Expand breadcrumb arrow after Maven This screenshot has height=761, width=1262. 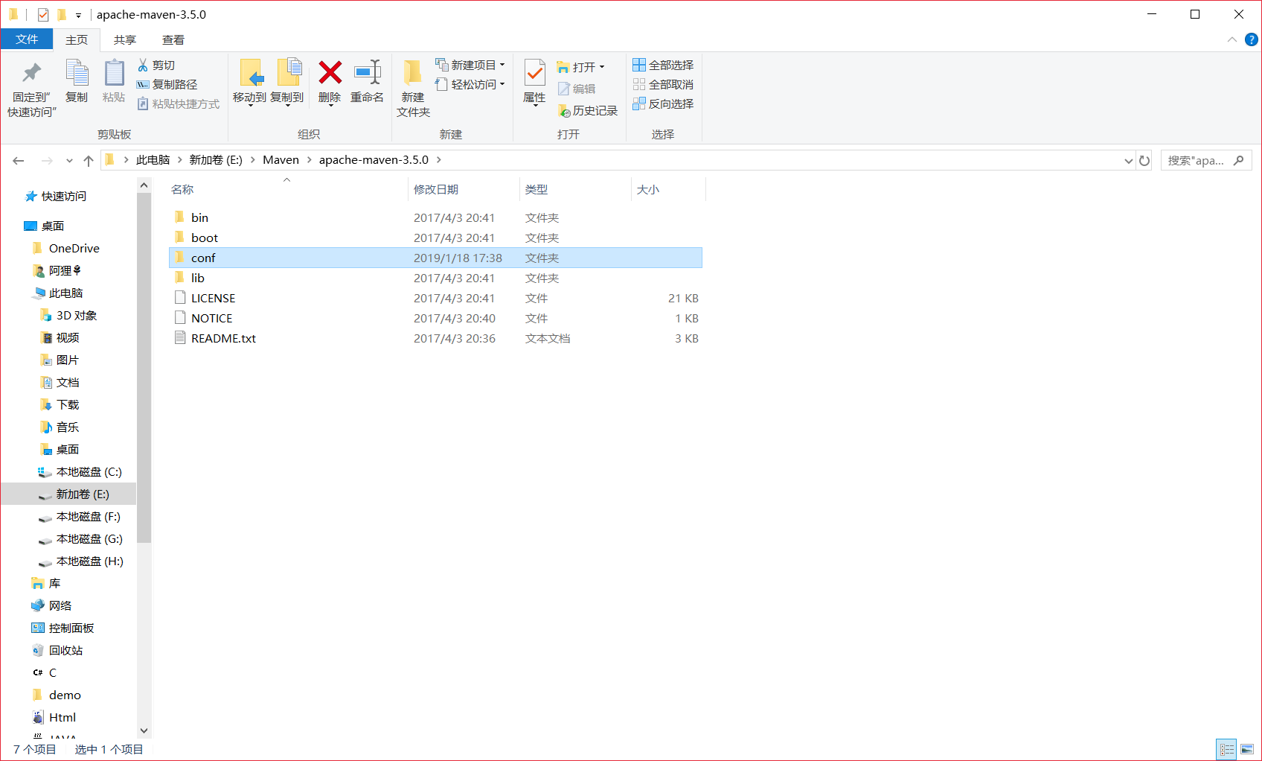[x=309, y=160]
